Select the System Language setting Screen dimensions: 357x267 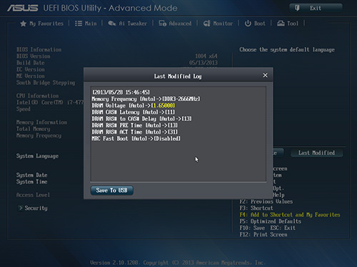(37, 156)
